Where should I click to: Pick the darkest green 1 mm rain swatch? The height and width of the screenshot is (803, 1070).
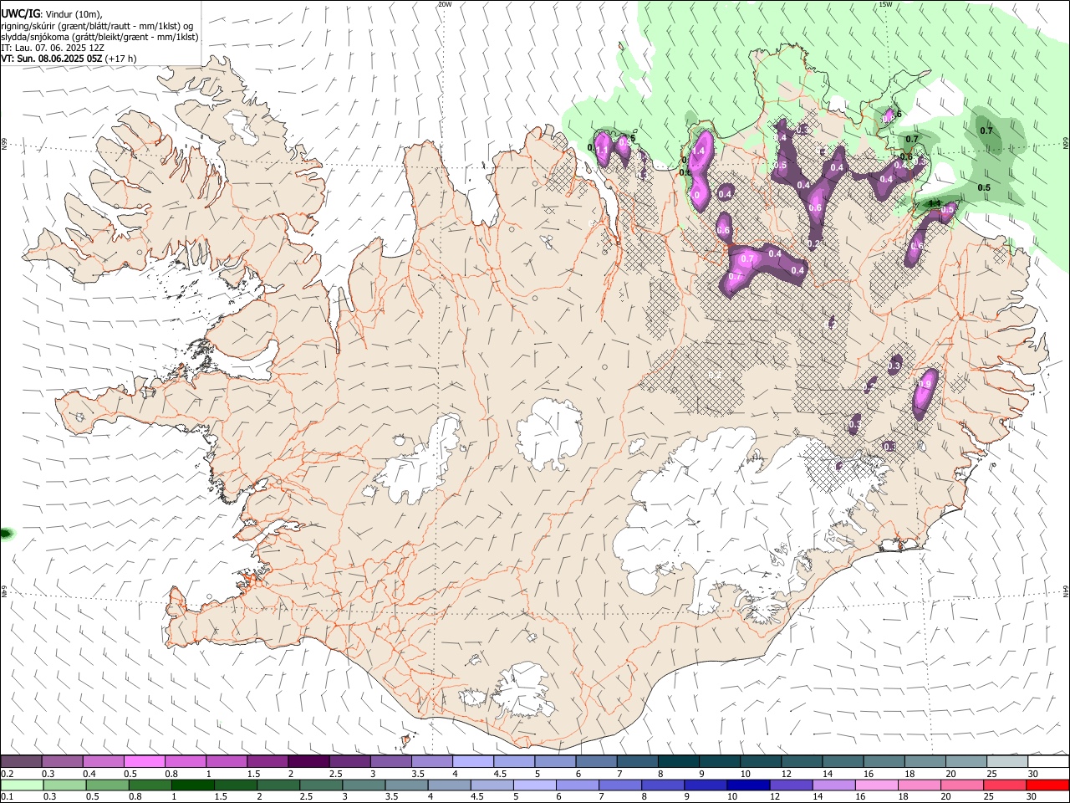pos(191,785)
